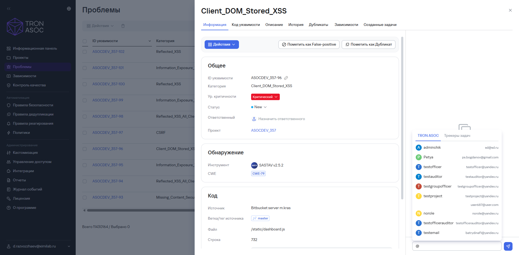
Task: Click Пометить как False-positive button
Action: (x=309, y=45)
